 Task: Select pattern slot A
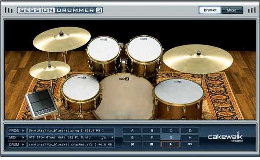click(x=132, y=131)
